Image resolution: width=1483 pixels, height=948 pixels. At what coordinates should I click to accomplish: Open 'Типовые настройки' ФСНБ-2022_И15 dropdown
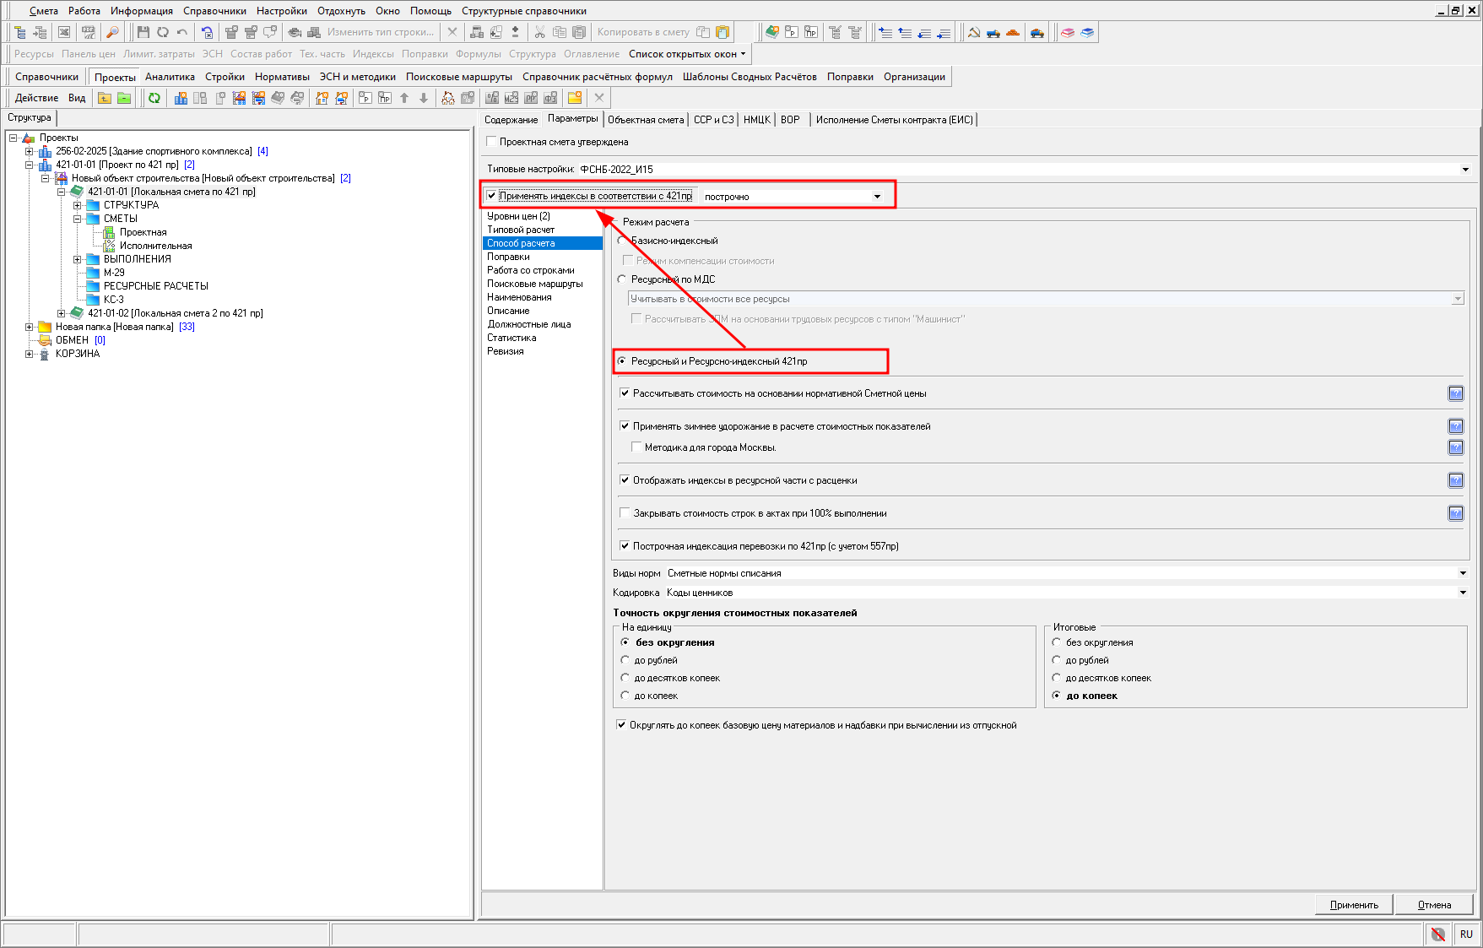[x=1464, y=170]
